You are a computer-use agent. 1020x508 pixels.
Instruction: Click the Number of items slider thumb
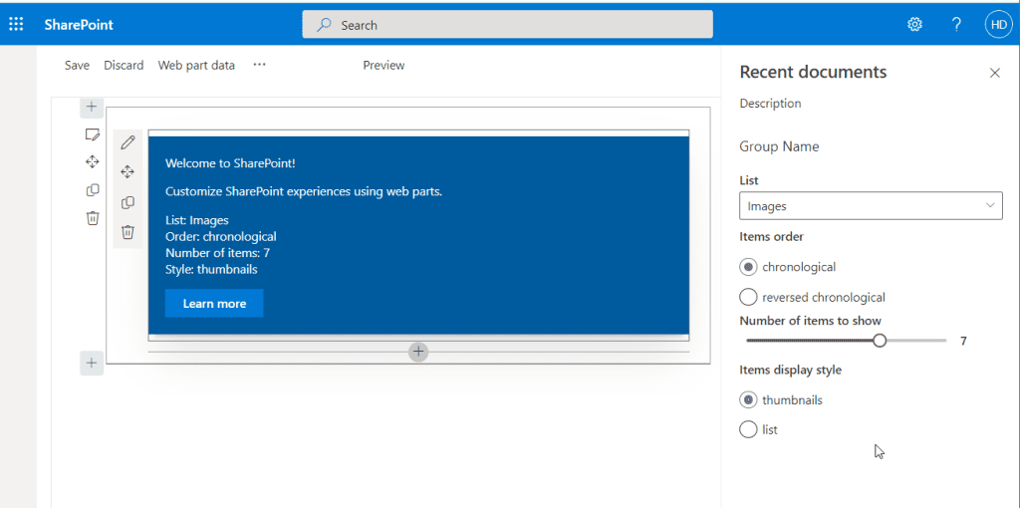(x=880, y=341)
